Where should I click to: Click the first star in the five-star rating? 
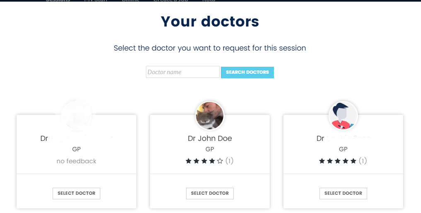322,161
